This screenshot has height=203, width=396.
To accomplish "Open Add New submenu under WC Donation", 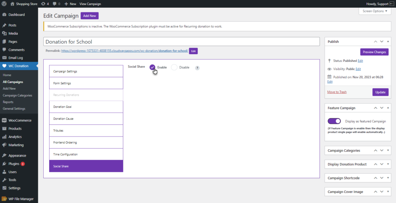I will coord(9,89).
